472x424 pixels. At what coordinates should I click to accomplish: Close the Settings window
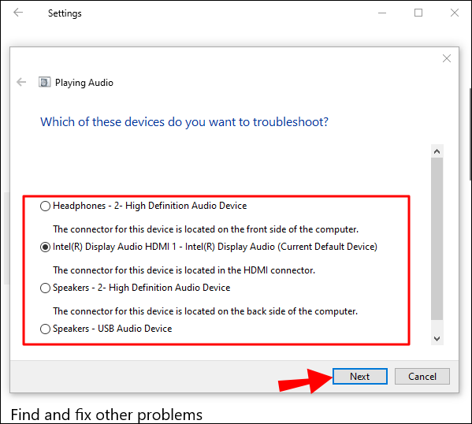pyautogui.click(x=455, y=13)
